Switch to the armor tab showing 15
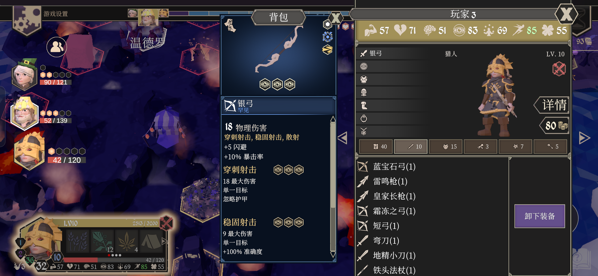This screenshot has width=598, height=276. pyautogui.click(x=446, y=146)
